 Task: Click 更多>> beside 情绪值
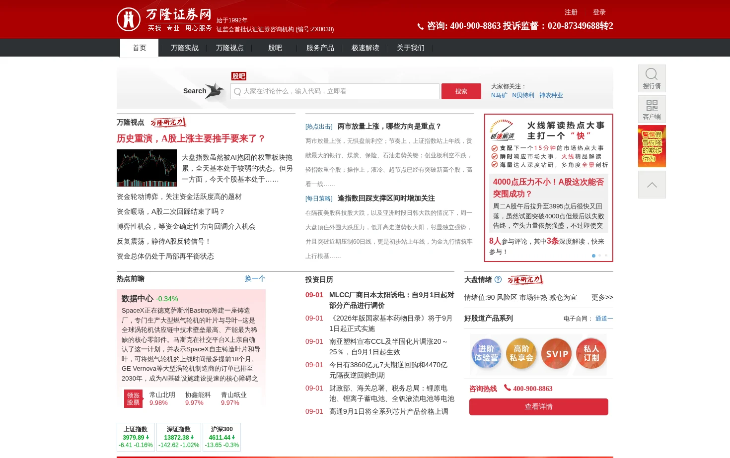(602, 297)
